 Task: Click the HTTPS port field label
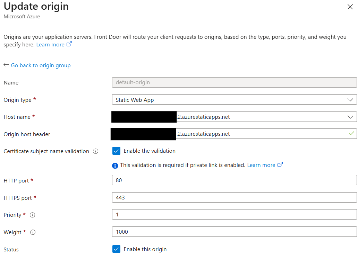pyautogui.click(x=18, y=198)
